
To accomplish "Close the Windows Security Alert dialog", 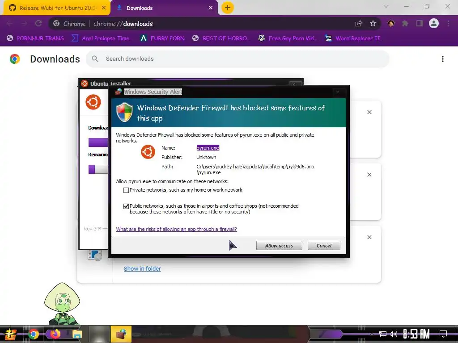I will click(337, 92).
